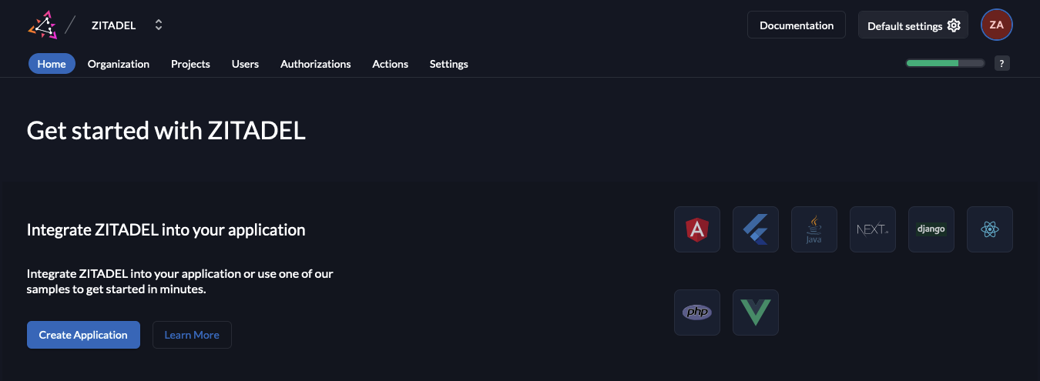Screen dimensions: 1040x381
Task: Select the React framework icon
Action: [x=990, y=229]
